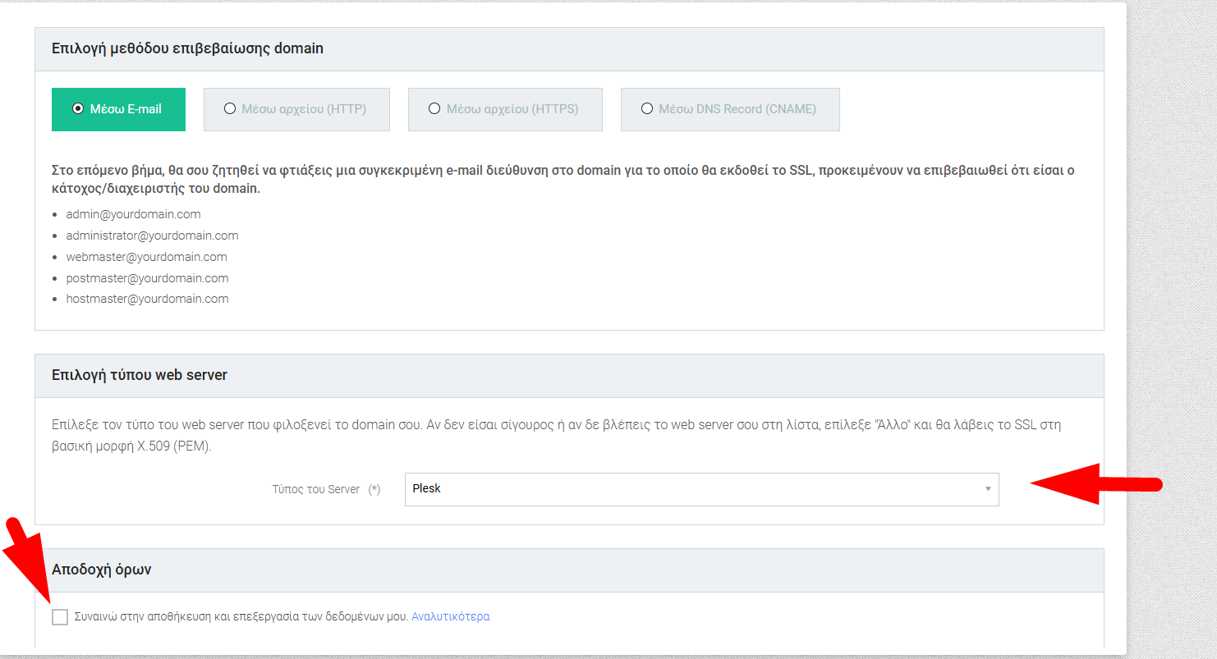Choose Μέσω αρχείου (HTTPS) validation method
Image resolution: width=1217 pixels, height=659 pixels.
click(x=505, y=109)
